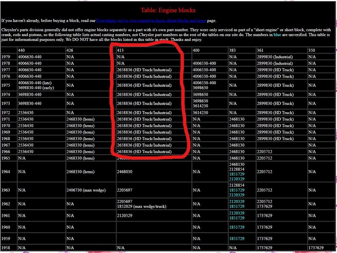Click the 2468030 cell in 1964 row
337x253 pixels.
(126, 172)
